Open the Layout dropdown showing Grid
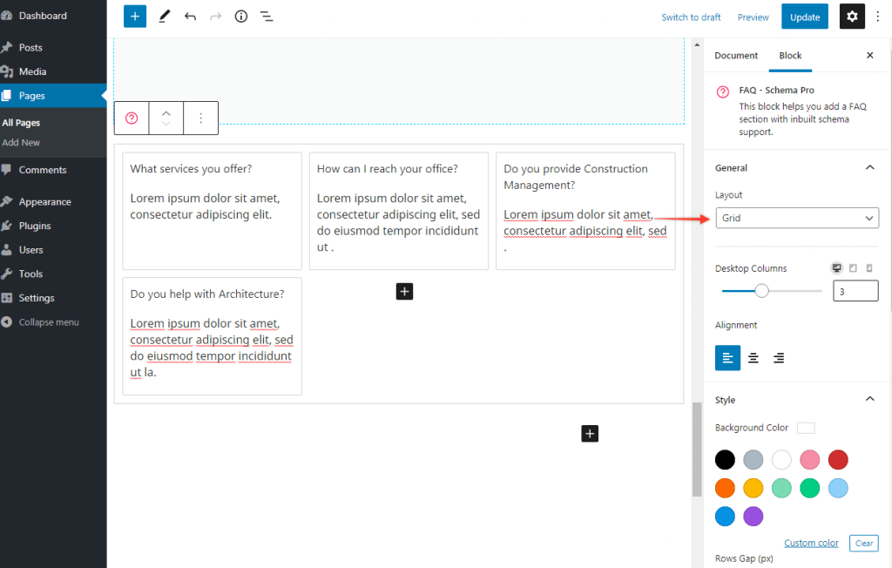 796,218
